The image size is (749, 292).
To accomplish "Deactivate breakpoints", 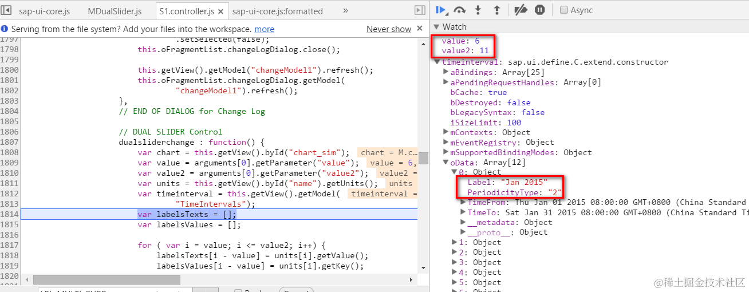I will pos(521,10).
